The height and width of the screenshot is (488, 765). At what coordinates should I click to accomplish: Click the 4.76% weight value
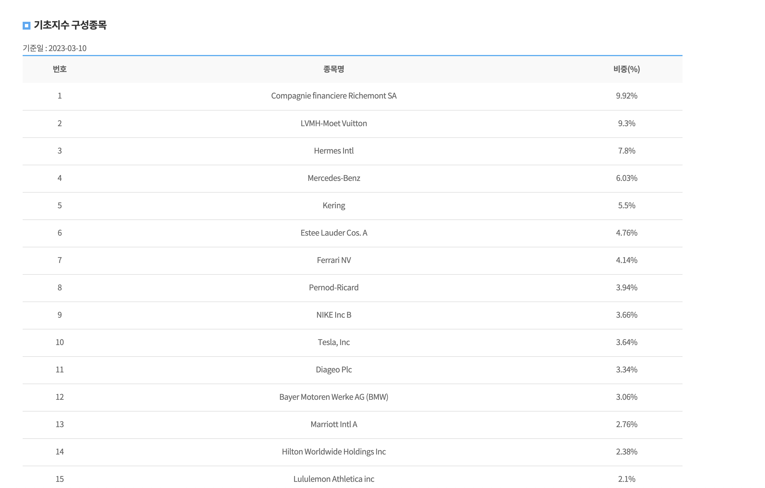pos(627,233)
